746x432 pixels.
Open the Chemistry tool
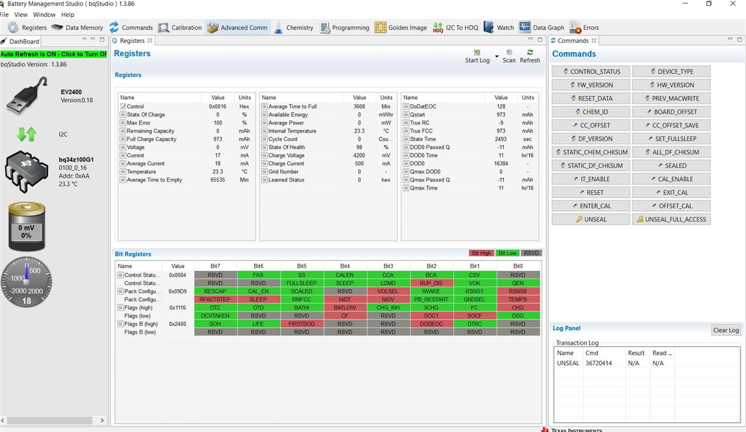pos(294,27)
